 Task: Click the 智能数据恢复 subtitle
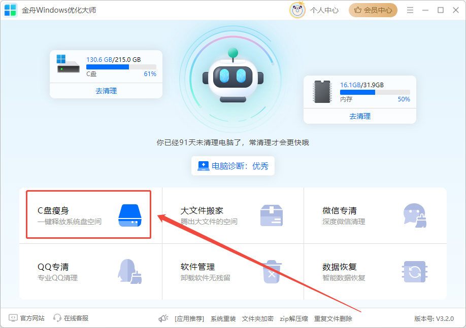coord(344,278)
